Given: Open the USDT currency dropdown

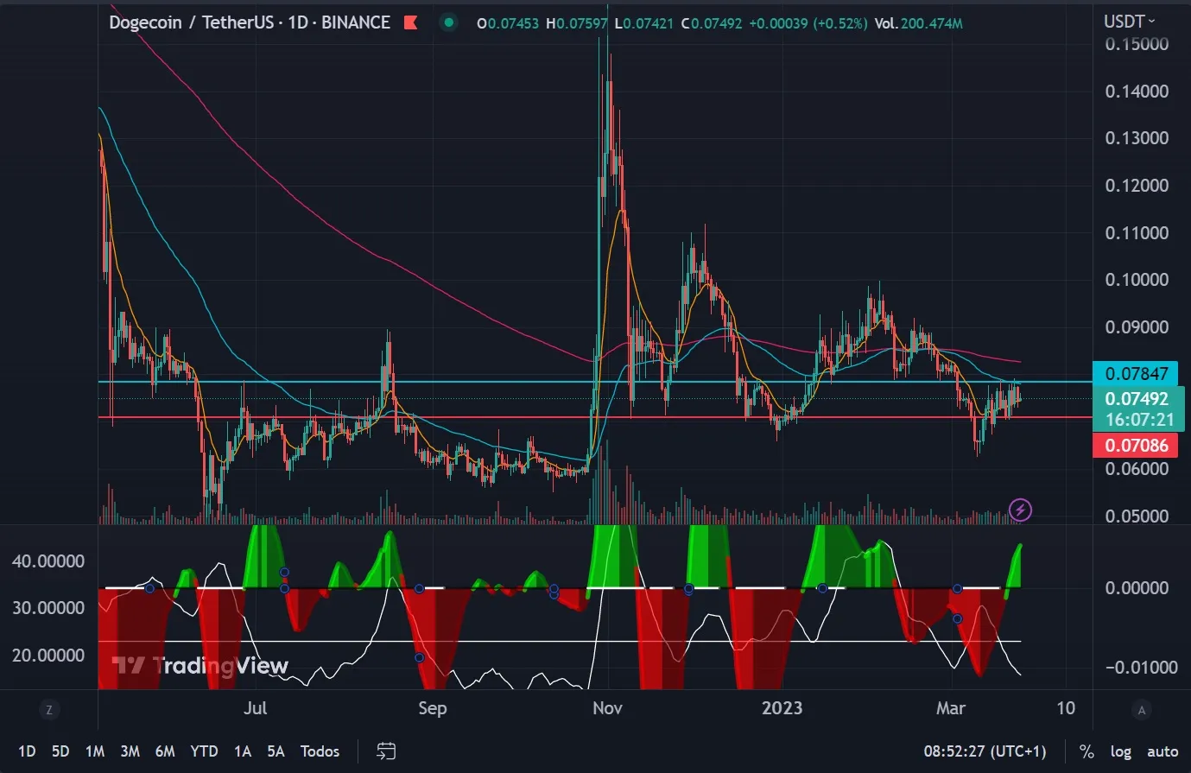Looking at the screenshot, I should [x=1129, y=22].
